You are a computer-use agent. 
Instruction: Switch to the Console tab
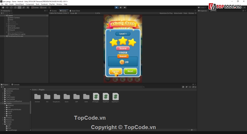tap(15, 85)
